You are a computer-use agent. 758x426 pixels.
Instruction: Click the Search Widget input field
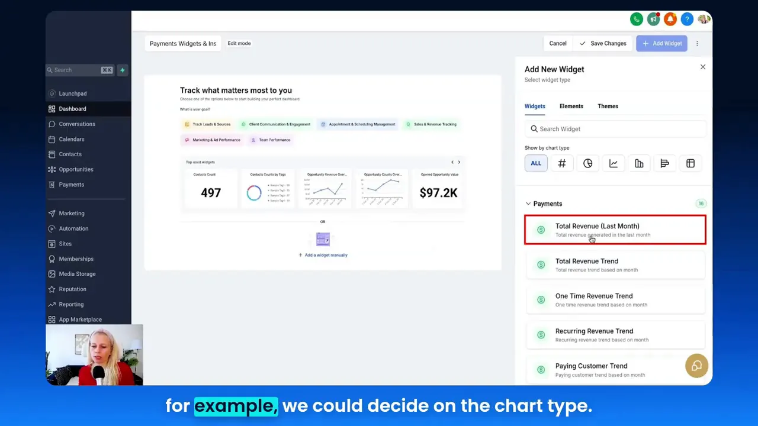pos(615,129)
